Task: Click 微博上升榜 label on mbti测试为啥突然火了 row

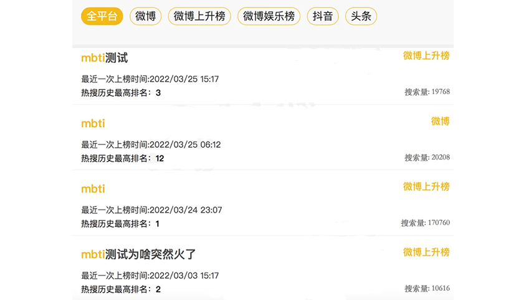Action: click(426, 252)
